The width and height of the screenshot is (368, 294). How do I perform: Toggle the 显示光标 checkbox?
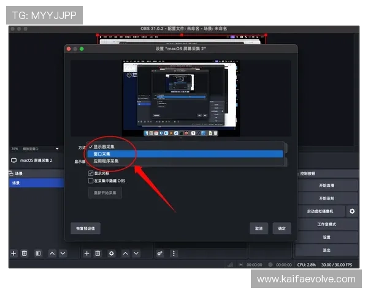91,173
